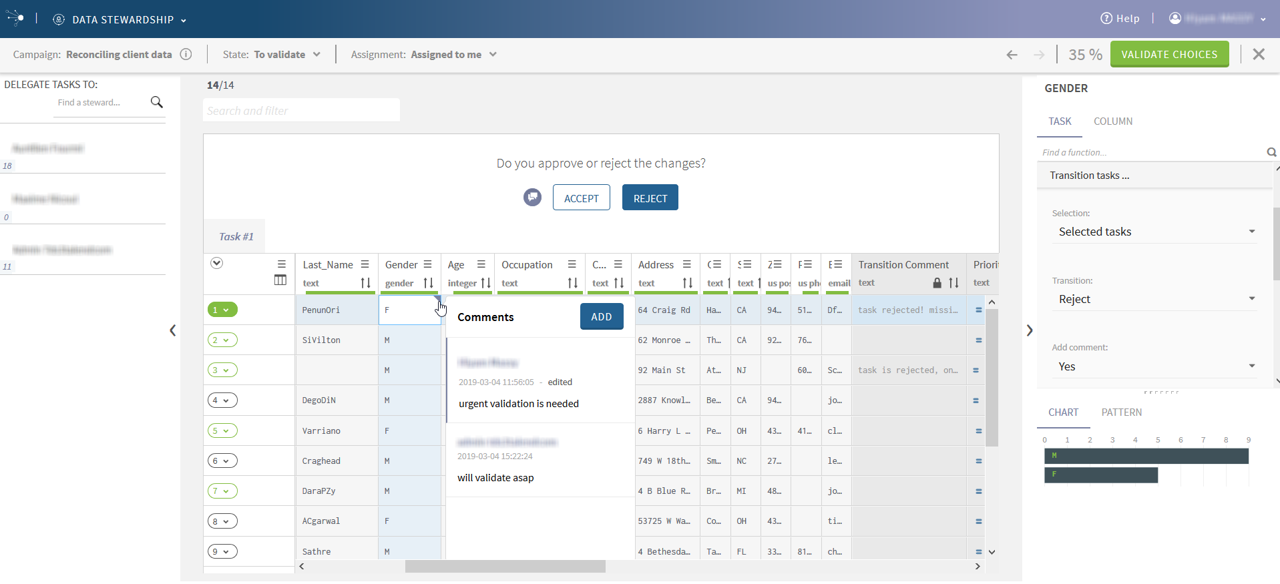The image size is (1280, 584).
Task: Go to previous task with left arrow
Action: click(1012, 55)
